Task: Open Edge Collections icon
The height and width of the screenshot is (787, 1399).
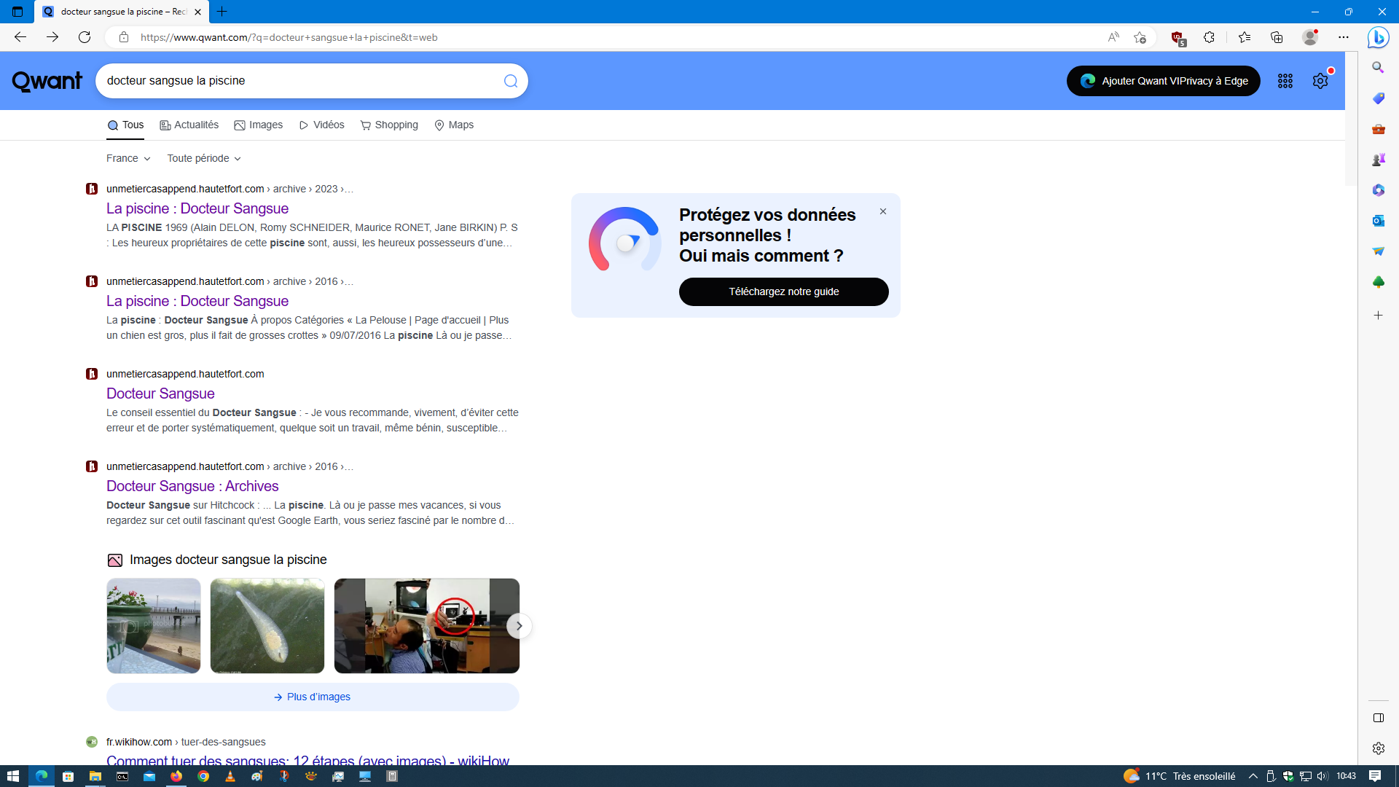Action: pyautogui.click(x=1276, y=37)
